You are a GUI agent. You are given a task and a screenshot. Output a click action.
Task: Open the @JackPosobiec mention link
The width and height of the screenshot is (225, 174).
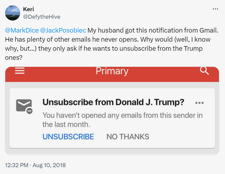[x=63, y=30]
